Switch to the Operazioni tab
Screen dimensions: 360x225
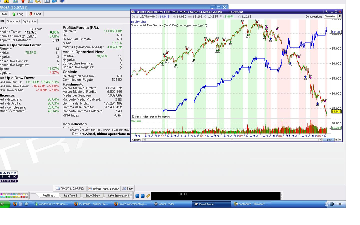point(13,21)
